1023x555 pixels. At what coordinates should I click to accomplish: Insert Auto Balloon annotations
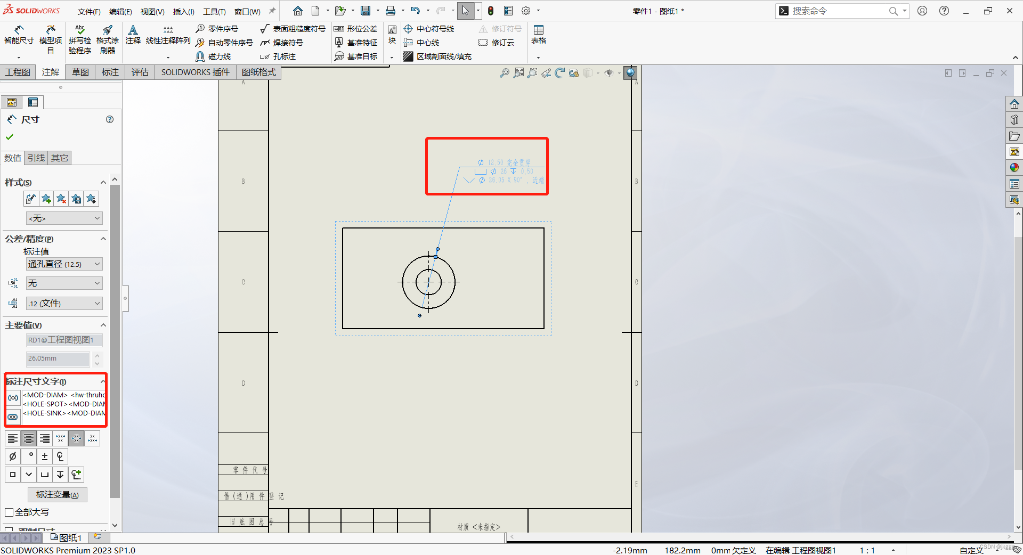point(224,43)
